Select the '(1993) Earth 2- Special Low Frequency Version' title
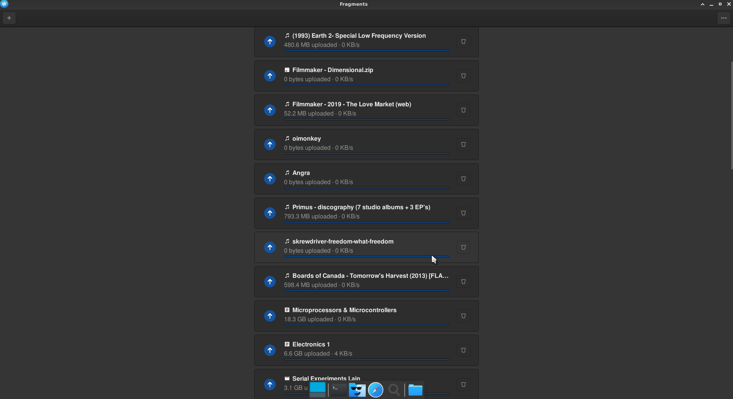 [359, 35]
